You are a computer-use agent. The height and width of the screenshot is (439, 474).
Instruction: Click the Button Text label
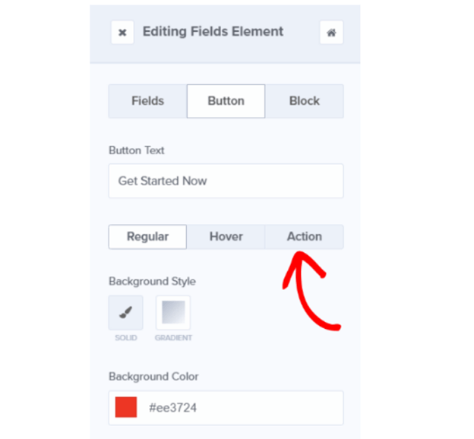point(137,150)
